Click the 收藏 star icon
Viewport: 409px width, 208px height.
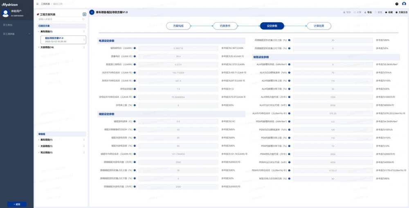click(x=386, y=12)
